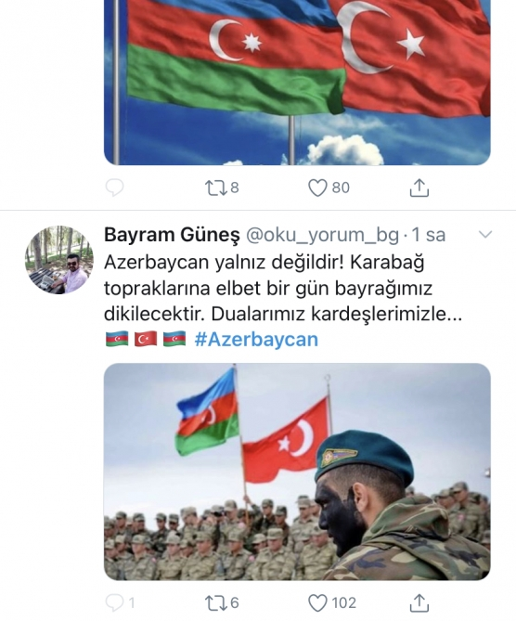This screenshot has width=516, height=621.
Task: Retweet the flags tweet with 8 retweets
Action: (215, 188)
